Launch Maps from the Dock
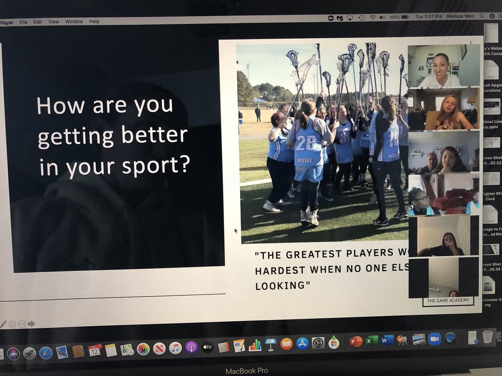 pyautogui.click(x=127, y=350)
